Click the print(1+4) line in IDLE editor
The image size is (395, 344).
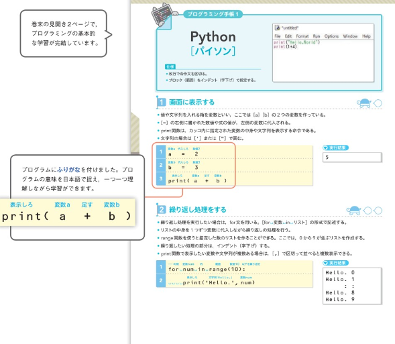285,46
